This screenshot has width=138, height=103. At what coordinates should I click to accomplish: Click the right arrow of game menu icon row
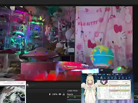pos(129,78)
